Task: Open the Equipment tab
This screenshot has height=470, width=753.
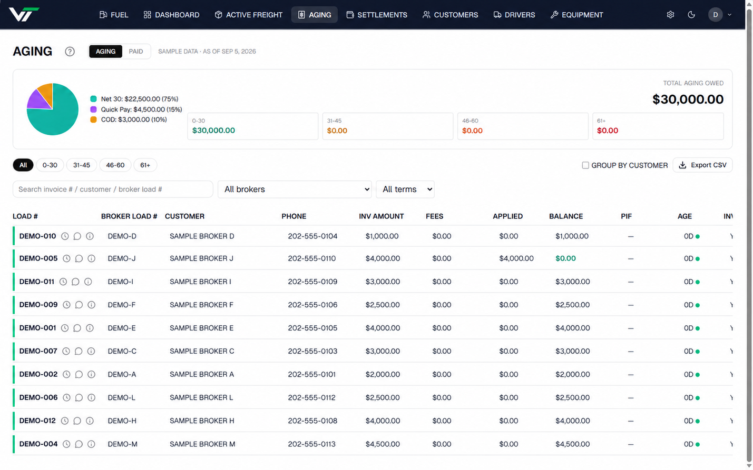Action: 577,15
